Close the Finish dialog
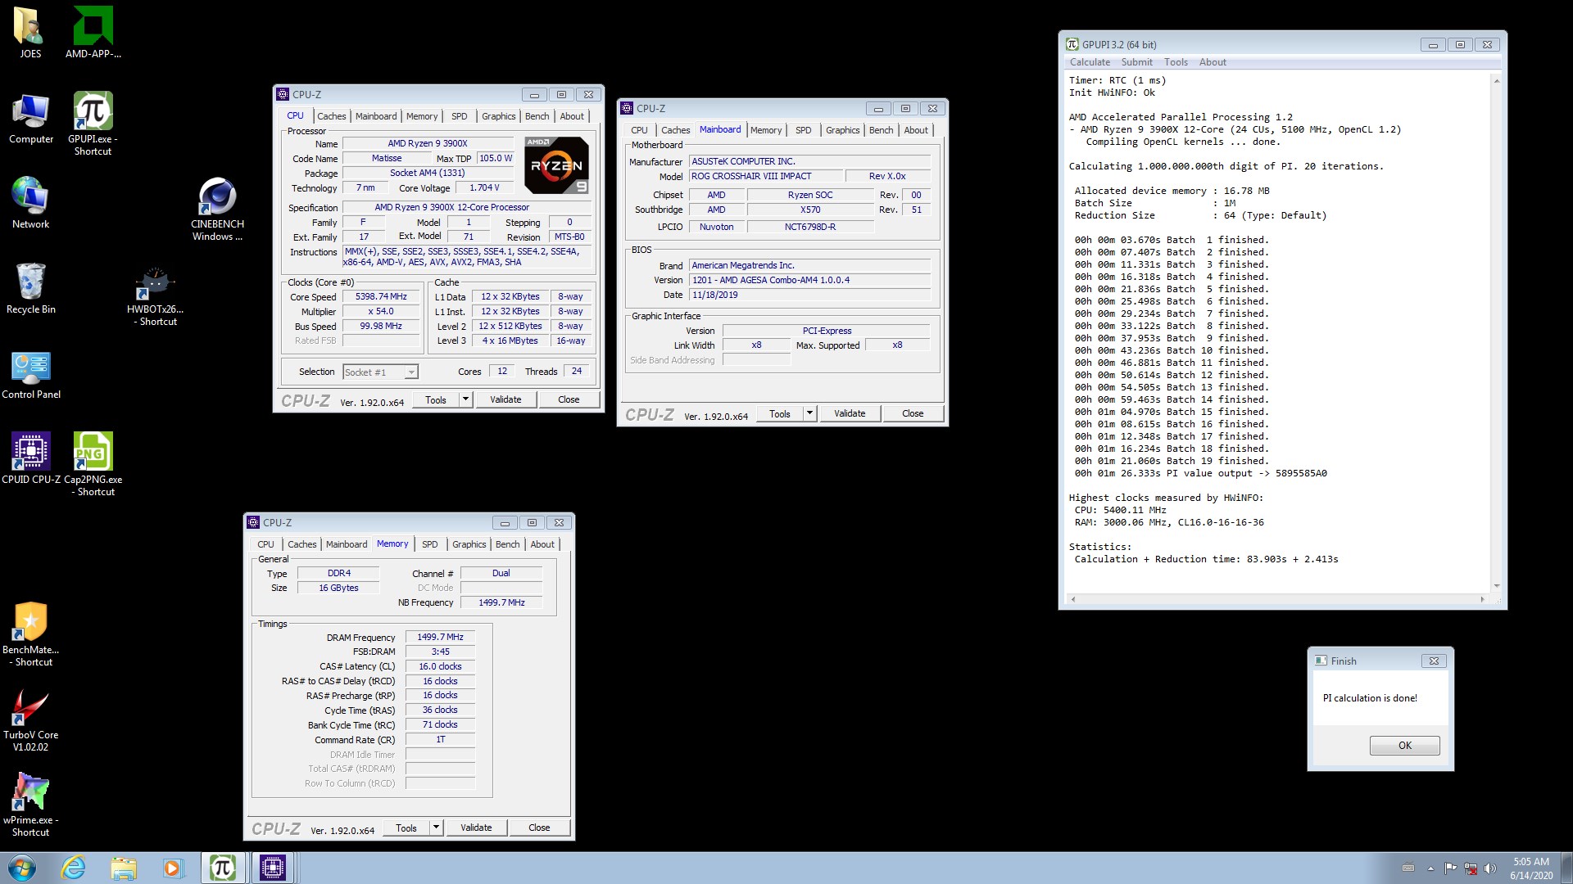 1434,661
